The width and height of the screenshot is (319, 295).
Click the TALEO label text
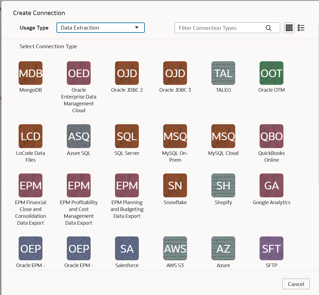click(x=223, y=90)
